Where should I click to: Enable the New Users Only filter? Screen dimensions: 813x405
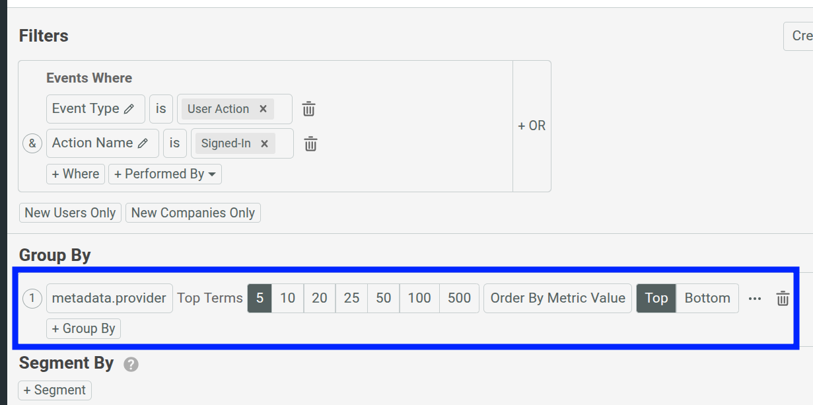point(69,212)
